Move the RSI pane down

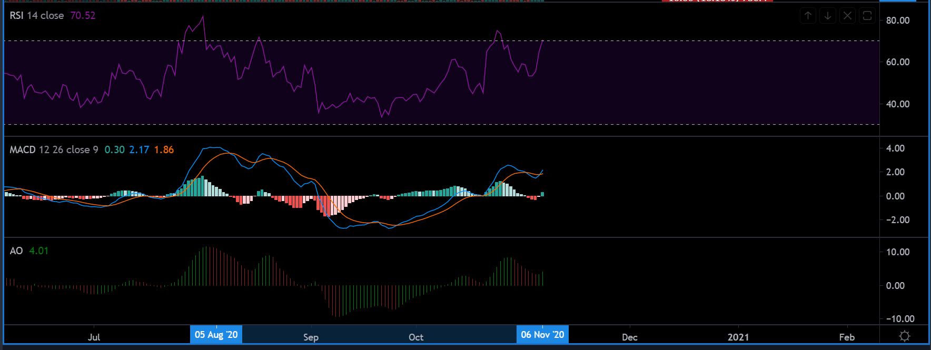click(828, 16)
